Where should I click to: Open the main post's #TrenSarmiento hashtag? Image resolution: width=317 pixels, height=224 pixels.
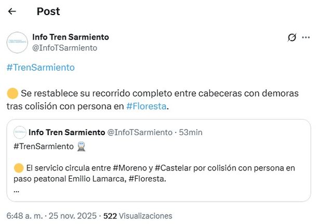[x=41, y=68]
